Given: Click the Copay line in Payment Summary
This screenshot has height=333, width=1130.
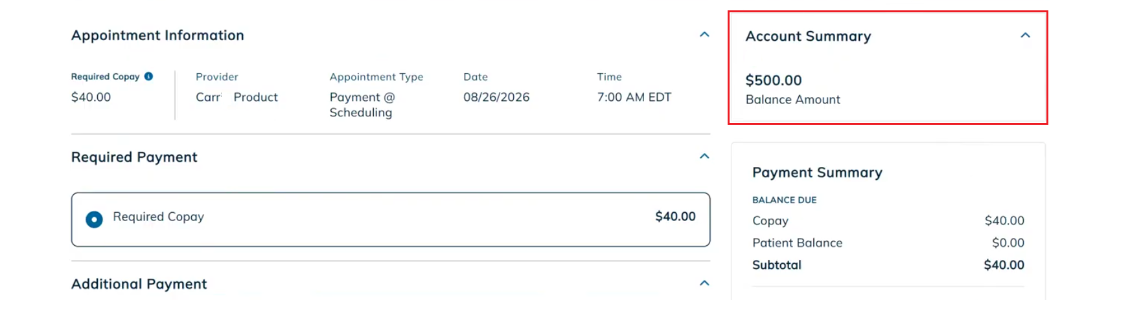Looking at the screenshot, I should pos(888,221).
